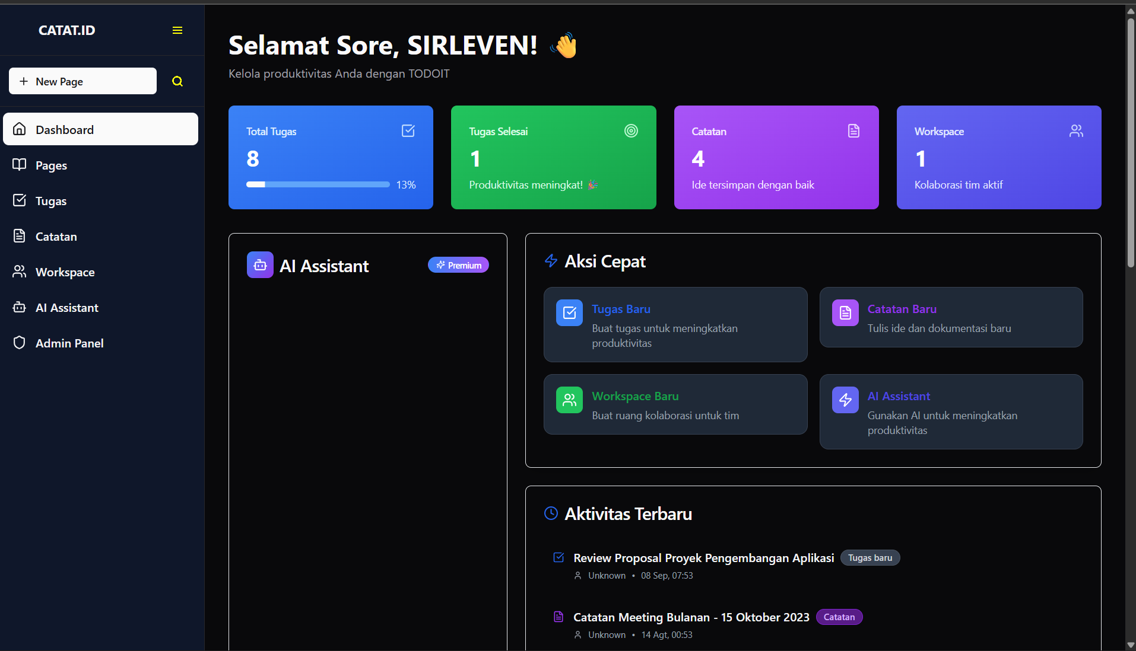Click the New Page button

click(82, 81)
